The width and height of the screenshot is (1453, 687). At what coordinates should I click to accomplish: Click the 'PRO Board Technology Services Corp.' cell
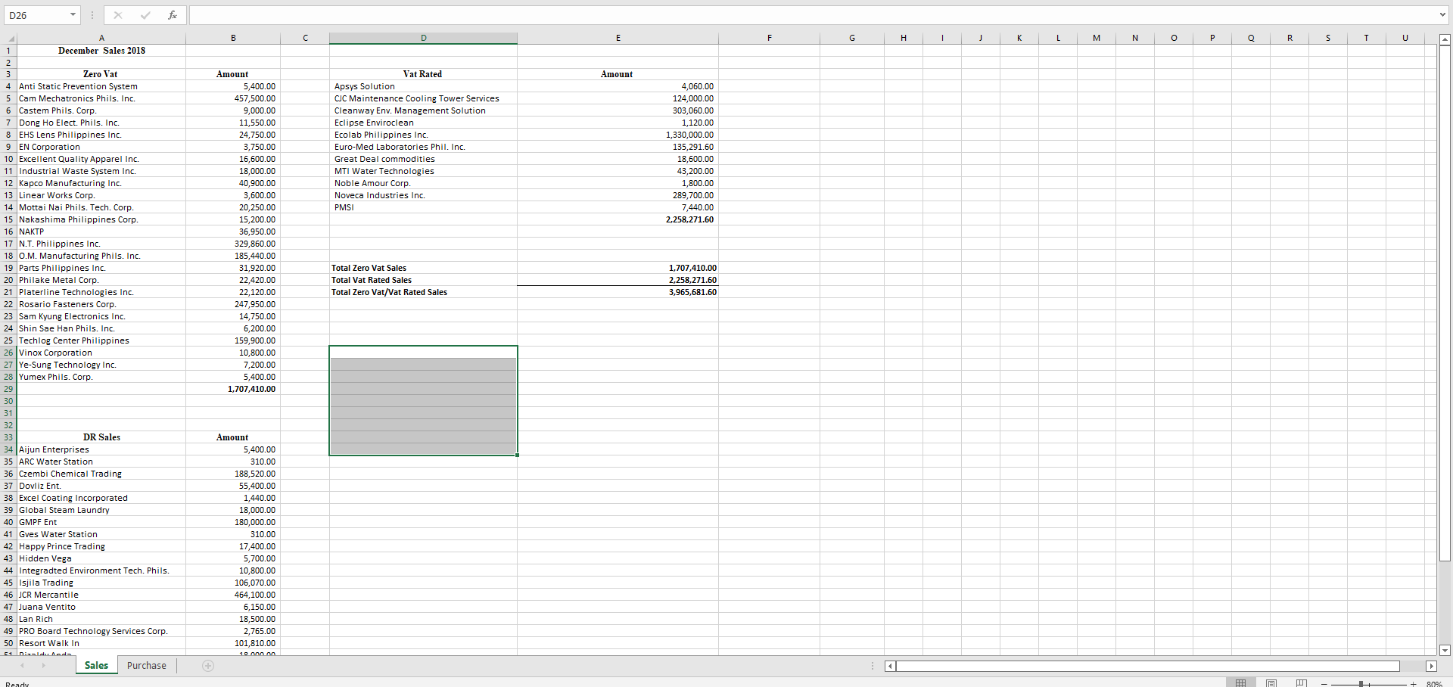click(x=101, y=631)
